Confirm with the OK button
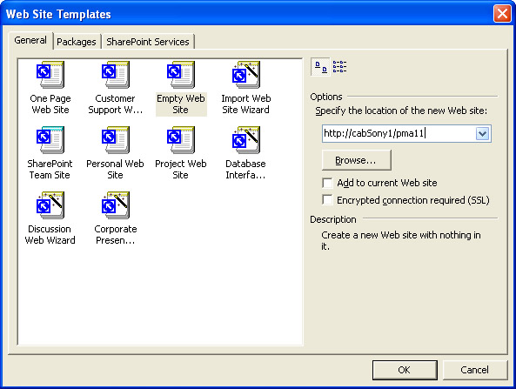This screenshot has height=389, width=516. click(405, 370)
